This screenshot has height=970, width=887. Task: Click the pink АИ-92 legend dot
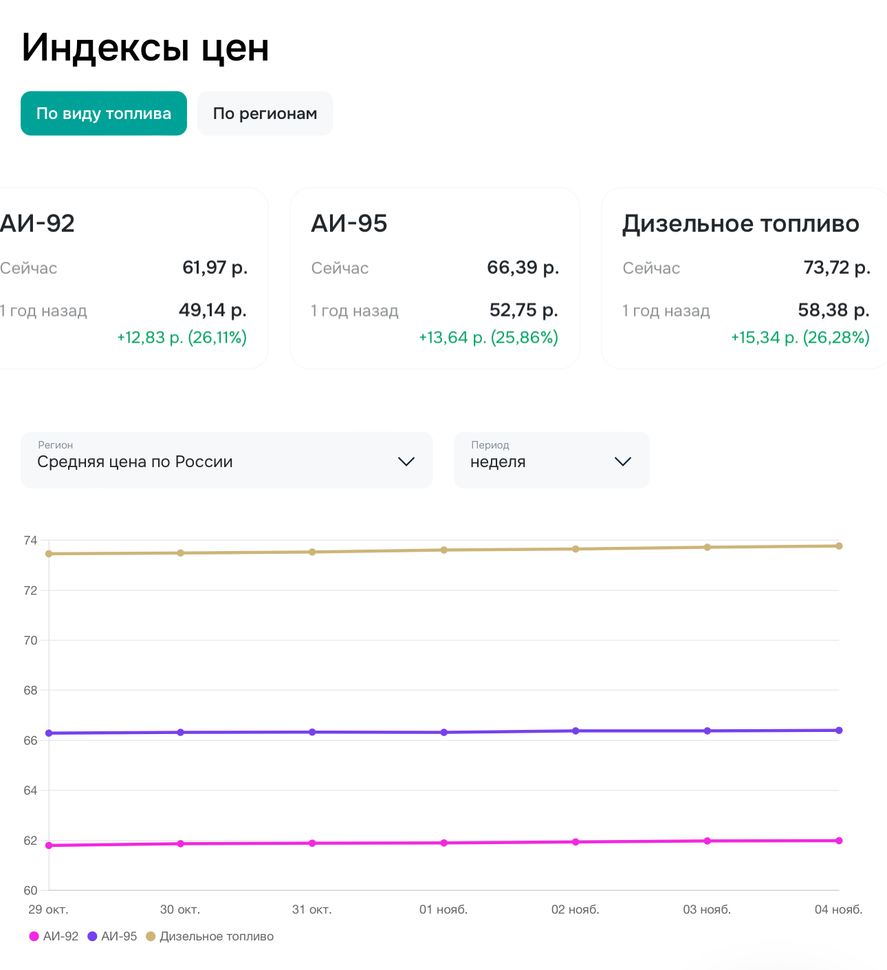click(x=34, y=936)
